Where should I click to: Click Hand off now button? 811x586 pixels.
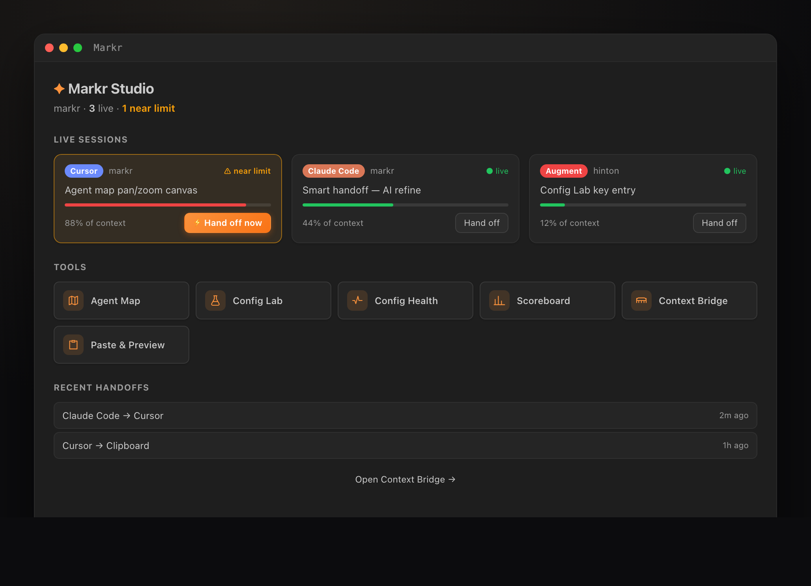tap(228, 223)
